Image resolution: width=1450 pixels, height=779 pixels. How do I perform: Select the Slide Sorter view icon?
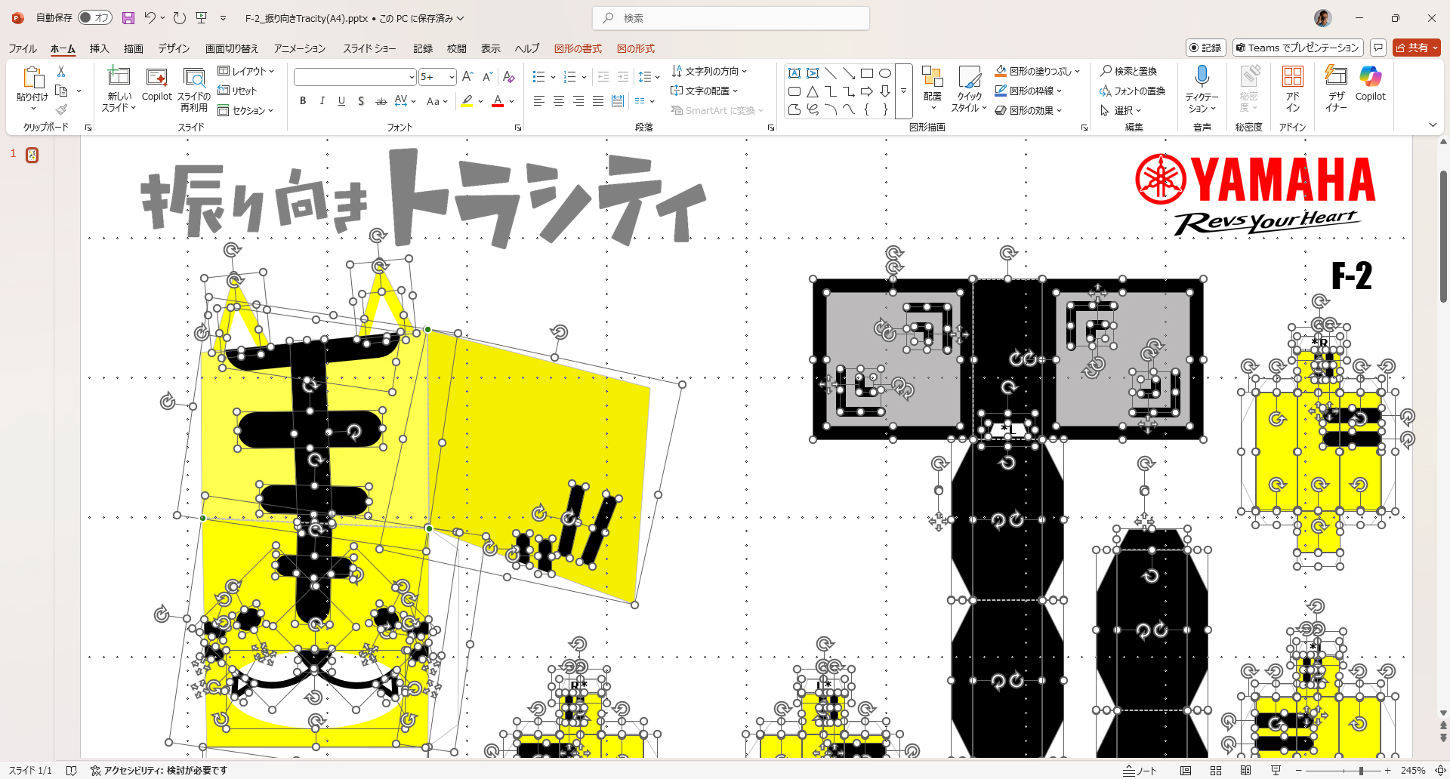tap(1216, 771)
